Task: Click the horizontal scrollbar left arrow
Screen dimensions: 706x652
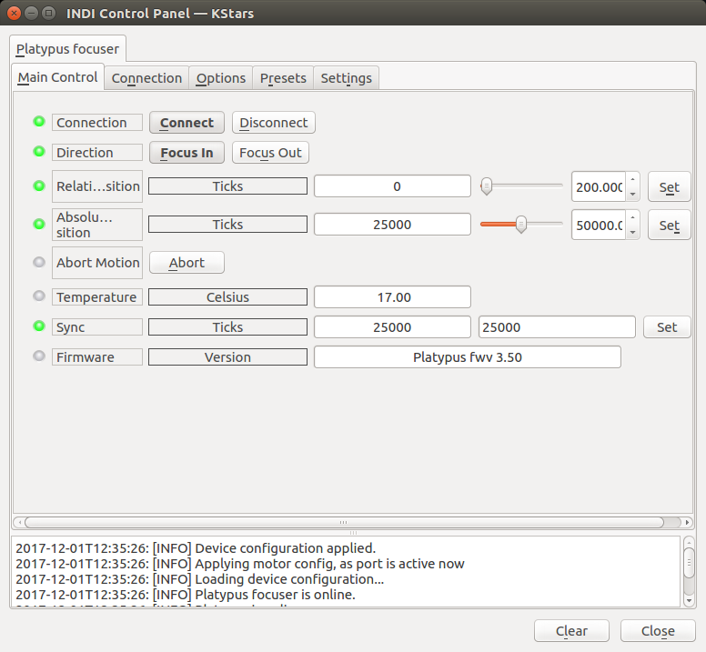Action: click(19, 522)
